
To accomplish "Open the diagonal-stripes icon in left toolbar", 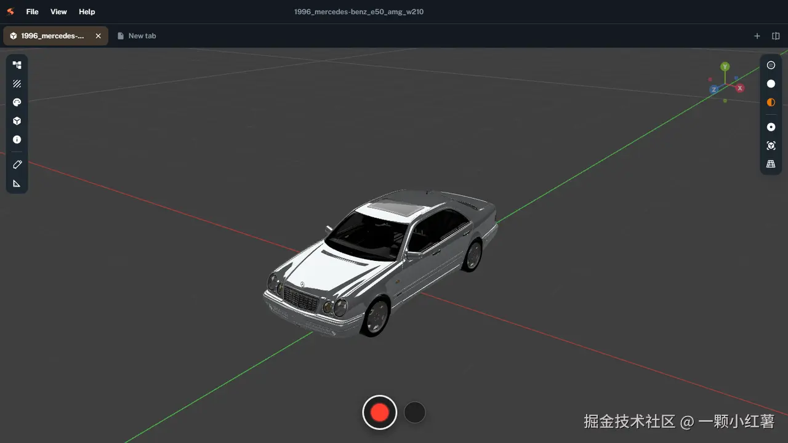I will click(17, 84).
